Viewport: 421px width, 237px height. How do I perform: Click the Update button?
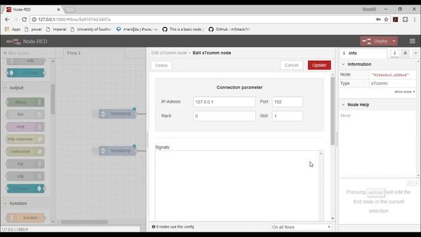319,65
